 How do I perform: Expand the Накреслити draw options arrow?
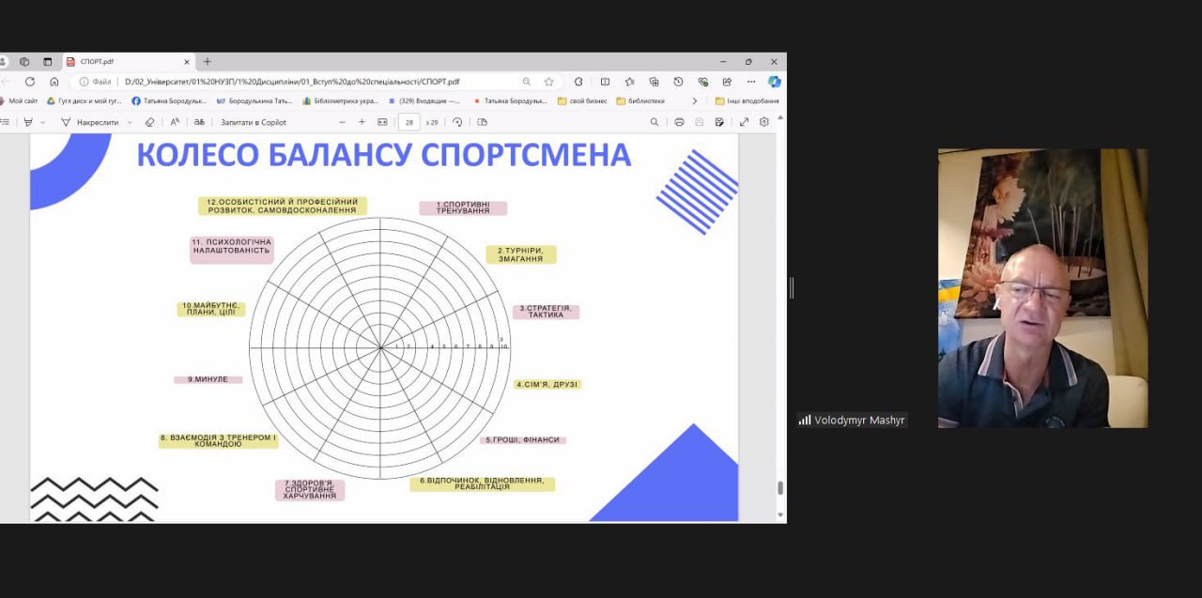tap(130, 122)
